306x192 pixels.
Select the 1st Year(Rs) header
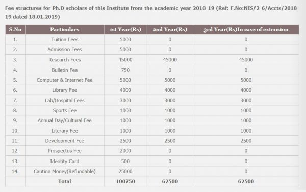(x=125, y=29)
